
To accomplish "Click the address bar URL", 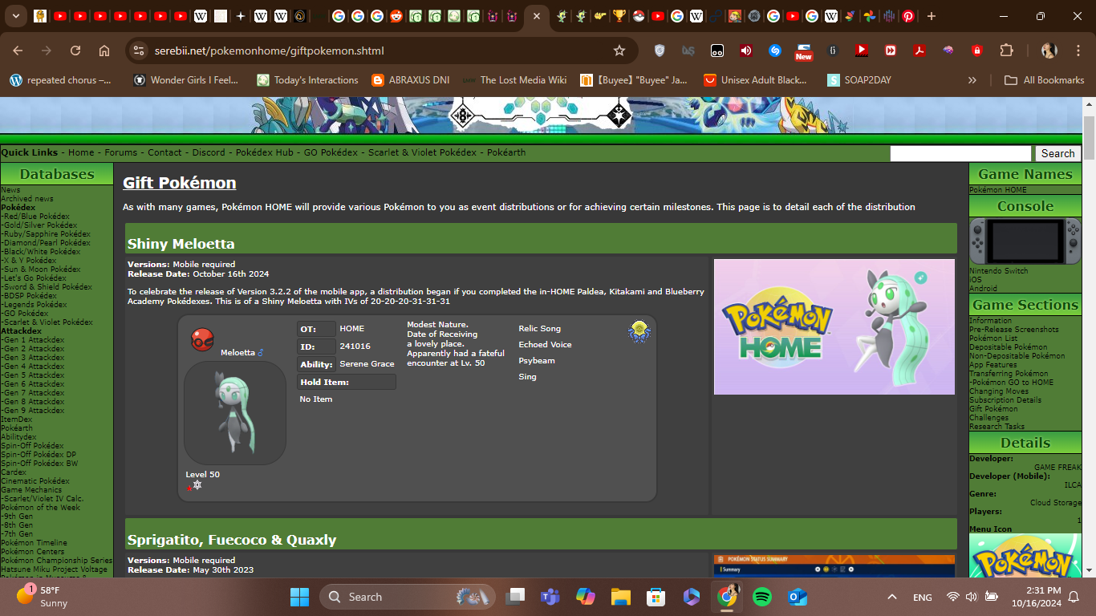I will click(x=270, y=51).
